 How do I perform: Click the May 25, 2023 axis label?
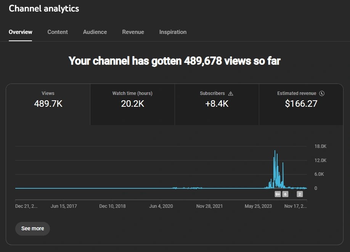(x=258, y=206)
